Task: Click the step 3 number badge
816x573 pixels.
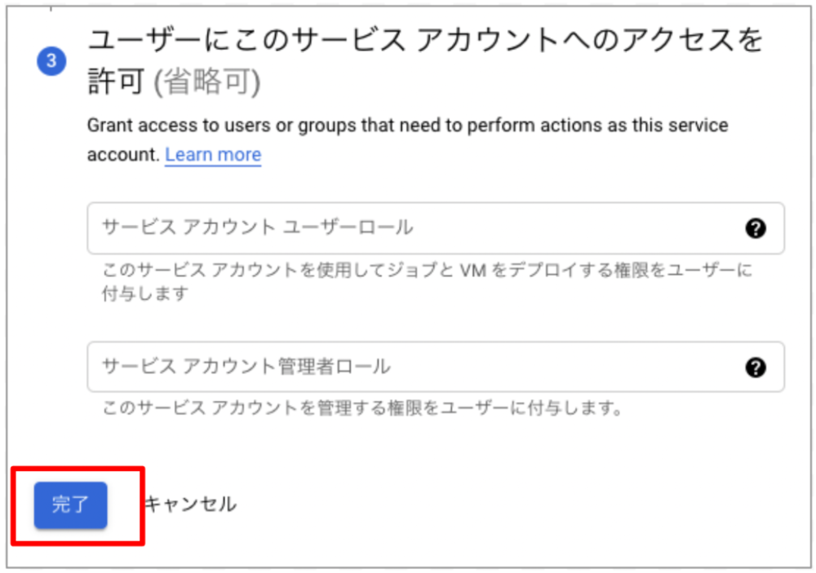Action: 51,61
